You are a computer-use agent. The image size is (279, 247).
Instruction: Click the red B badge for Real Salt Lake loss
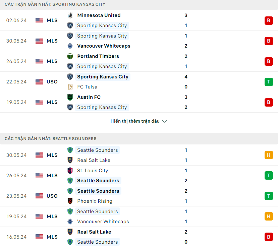(x=269, y=237)
